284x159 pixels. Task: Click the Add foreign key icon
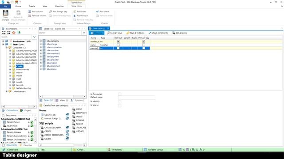point(51,11)
